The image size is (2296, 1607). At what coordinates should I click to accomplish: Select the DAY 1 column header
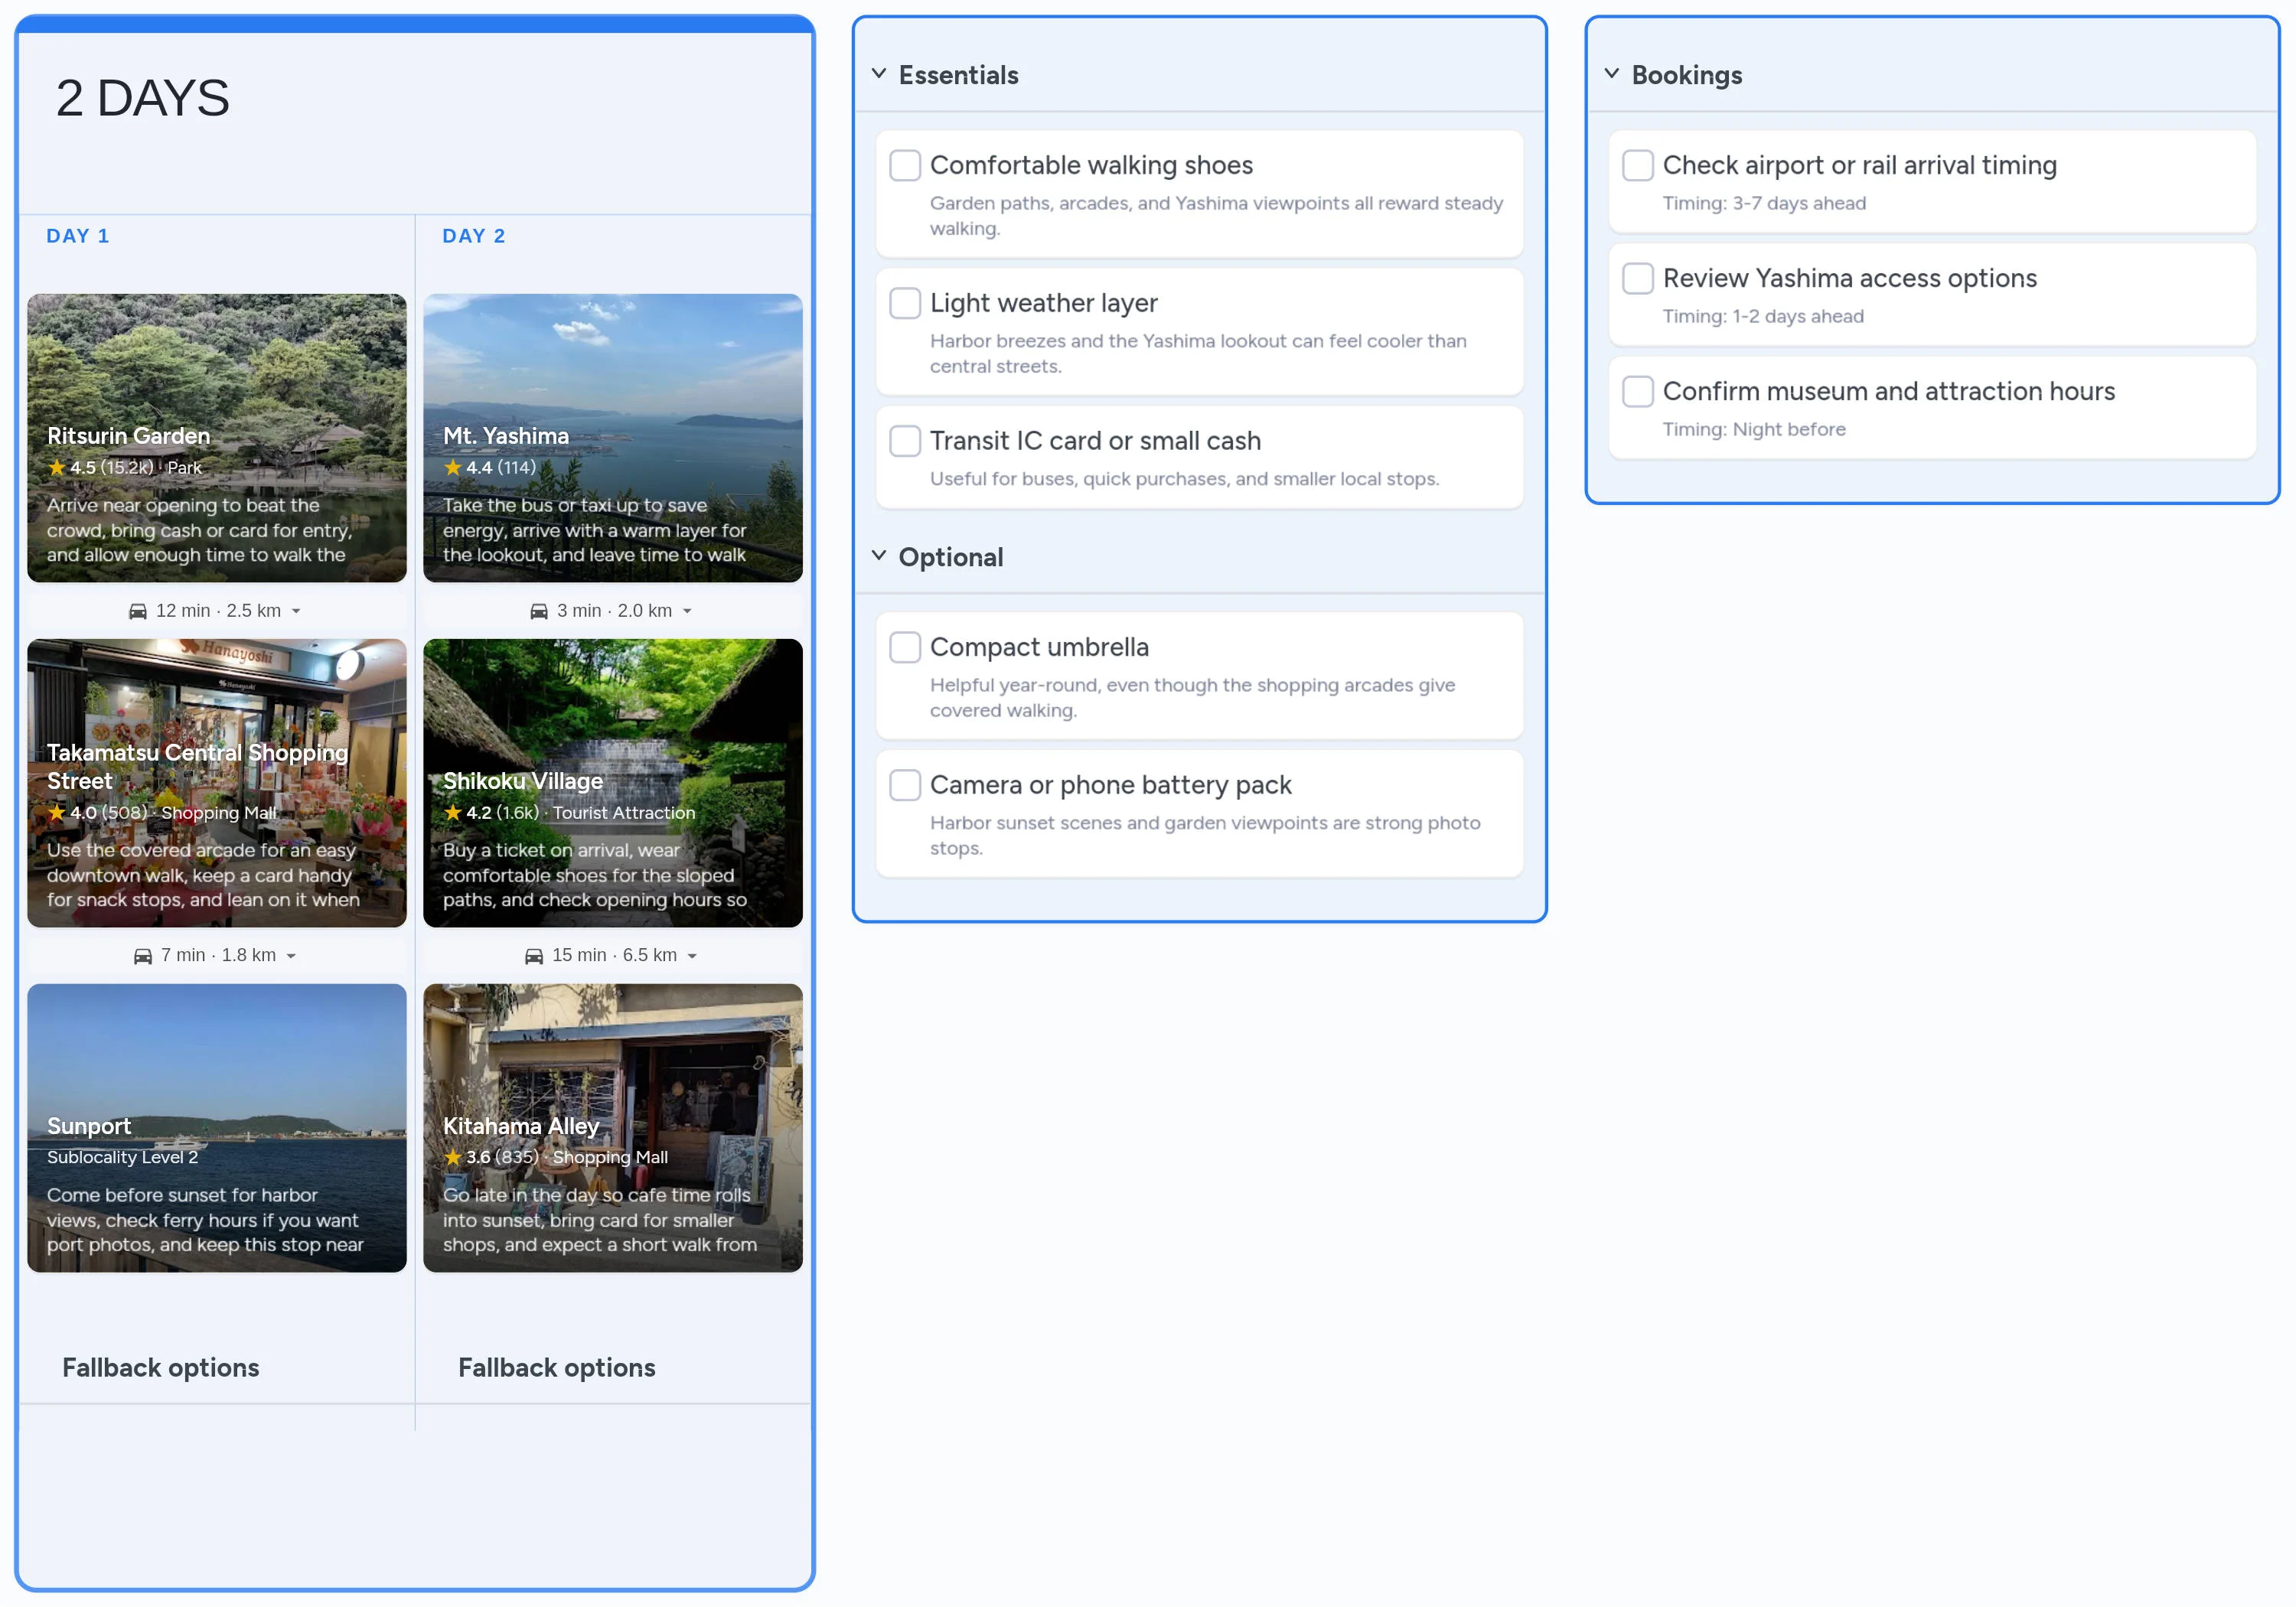coord(78,236)
